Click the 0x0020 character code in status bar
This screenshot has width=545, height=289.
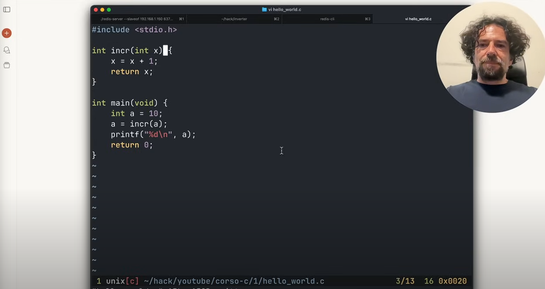coord(452,281)
